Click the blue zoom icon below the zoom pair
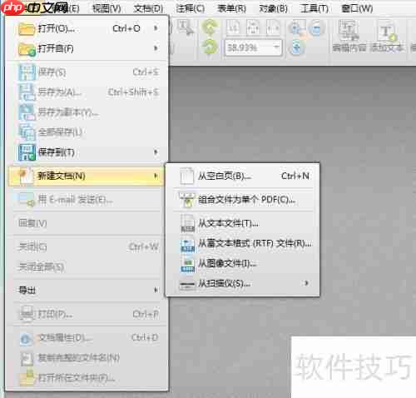 click(x=296, y=47)
